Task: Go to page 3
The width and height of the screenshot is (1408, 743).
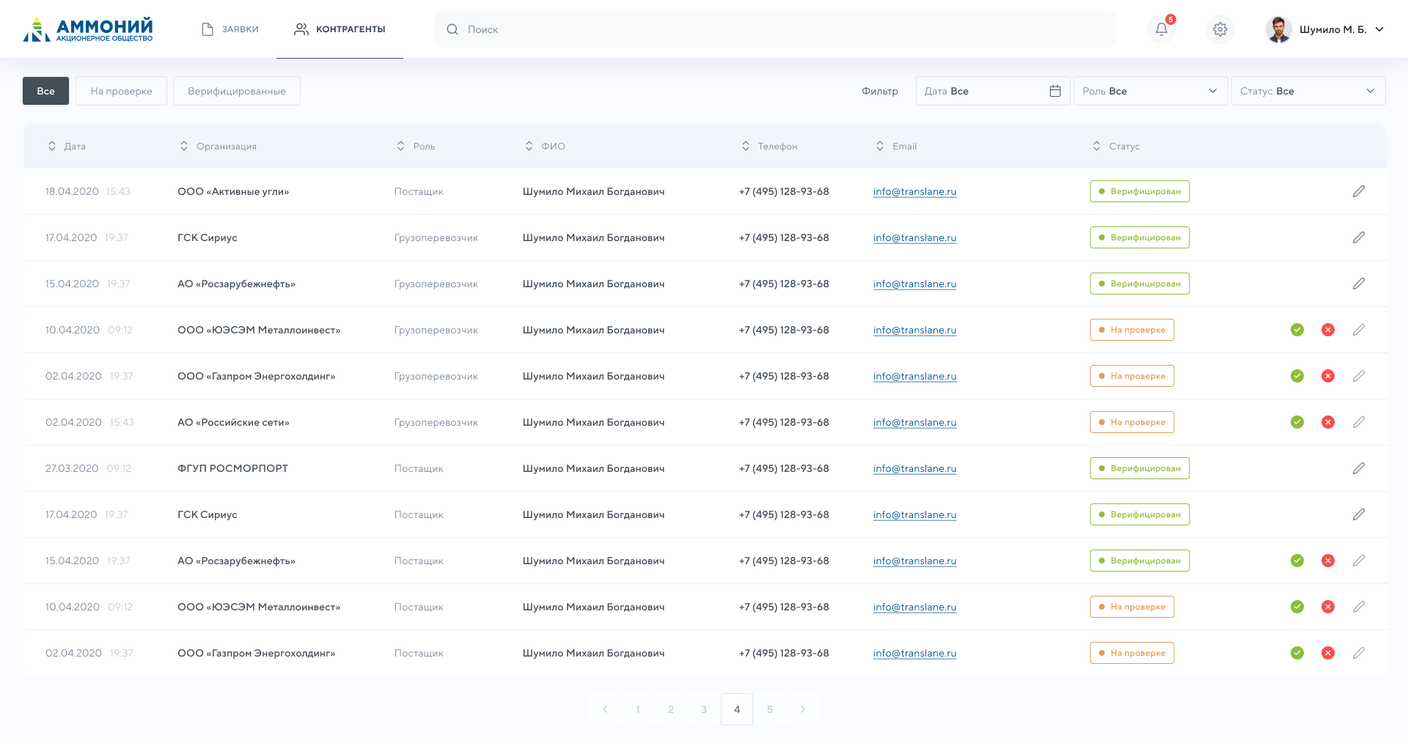Action: (704, 709)
